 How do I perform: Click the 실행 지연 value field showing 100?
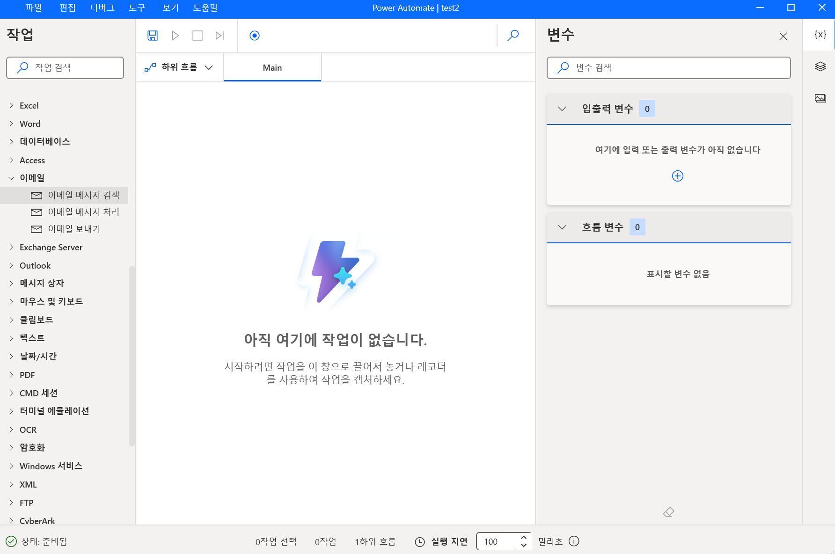click(x=498, y=542)
